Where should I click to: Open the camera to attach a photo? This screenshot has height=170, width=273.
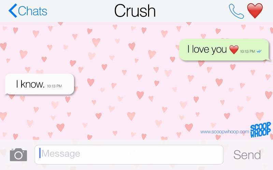tap(18, 155)
